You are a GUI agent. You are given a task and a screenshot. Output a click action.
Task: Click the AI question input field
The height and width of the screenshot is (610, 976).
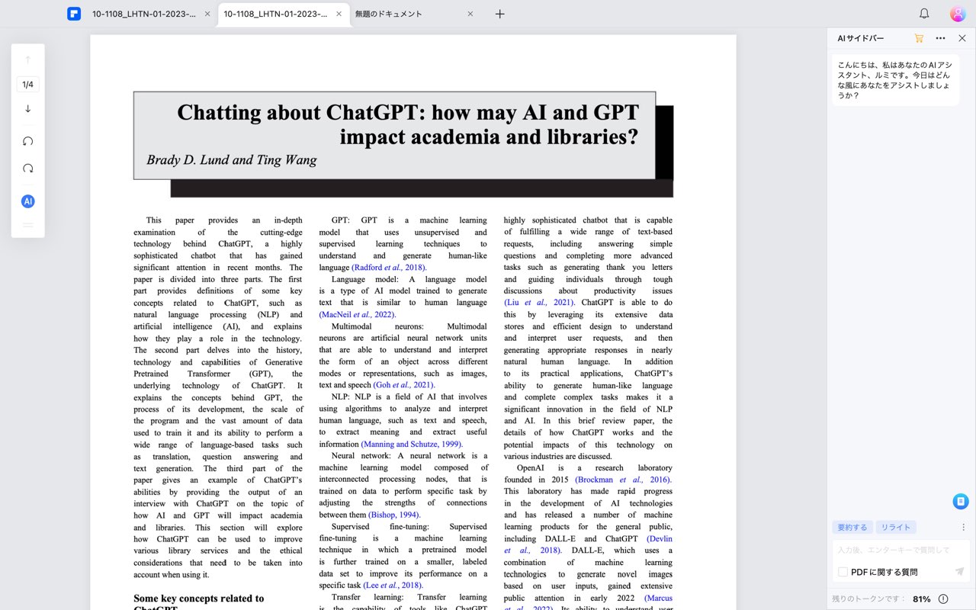click(x=901, y=550)
